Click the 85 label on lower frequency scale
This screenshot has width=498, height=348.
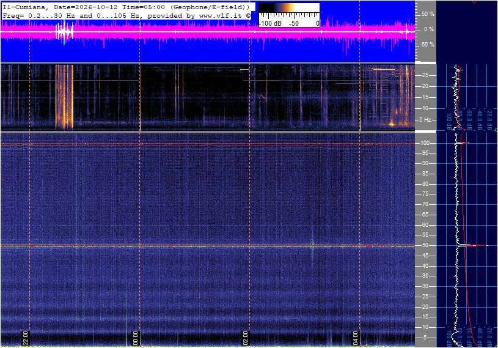point(425,174)
